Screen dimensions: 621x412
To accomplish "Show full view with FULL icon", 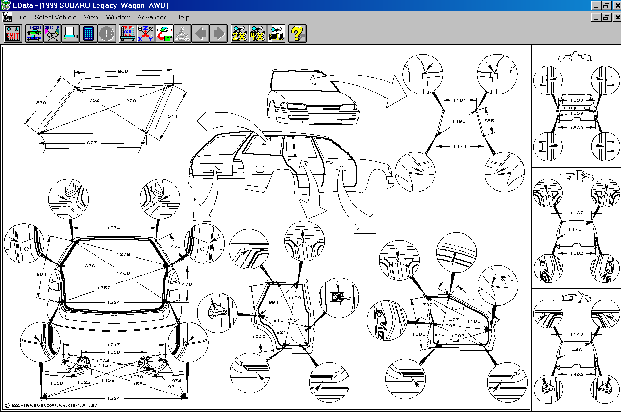I will [276, 34].
